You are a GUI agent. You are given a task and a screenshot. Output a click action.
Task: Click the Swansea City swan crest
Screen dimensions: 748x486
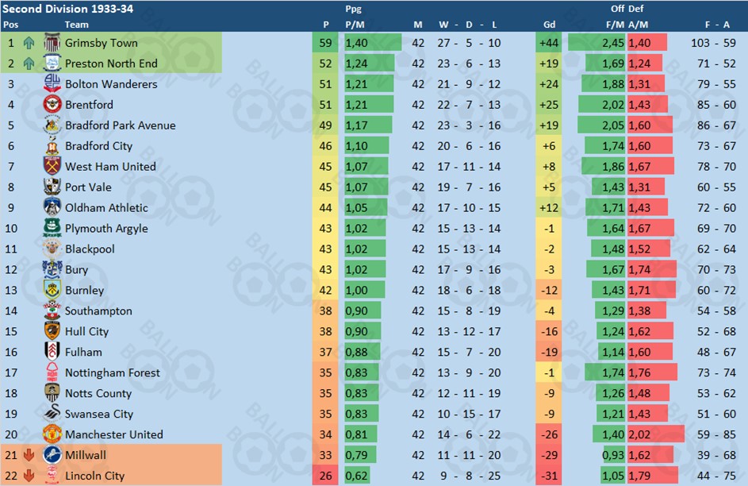(x=52, y=414)
